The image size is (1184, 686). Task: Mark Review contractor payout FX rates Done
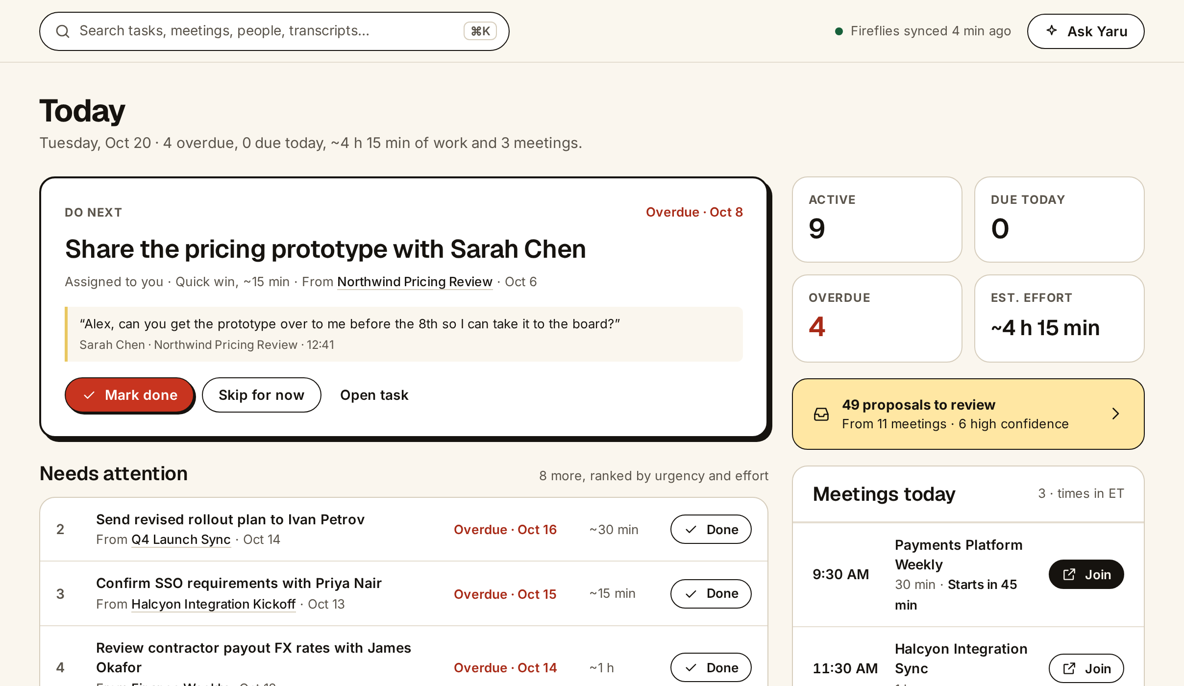[x=711, y=667]
